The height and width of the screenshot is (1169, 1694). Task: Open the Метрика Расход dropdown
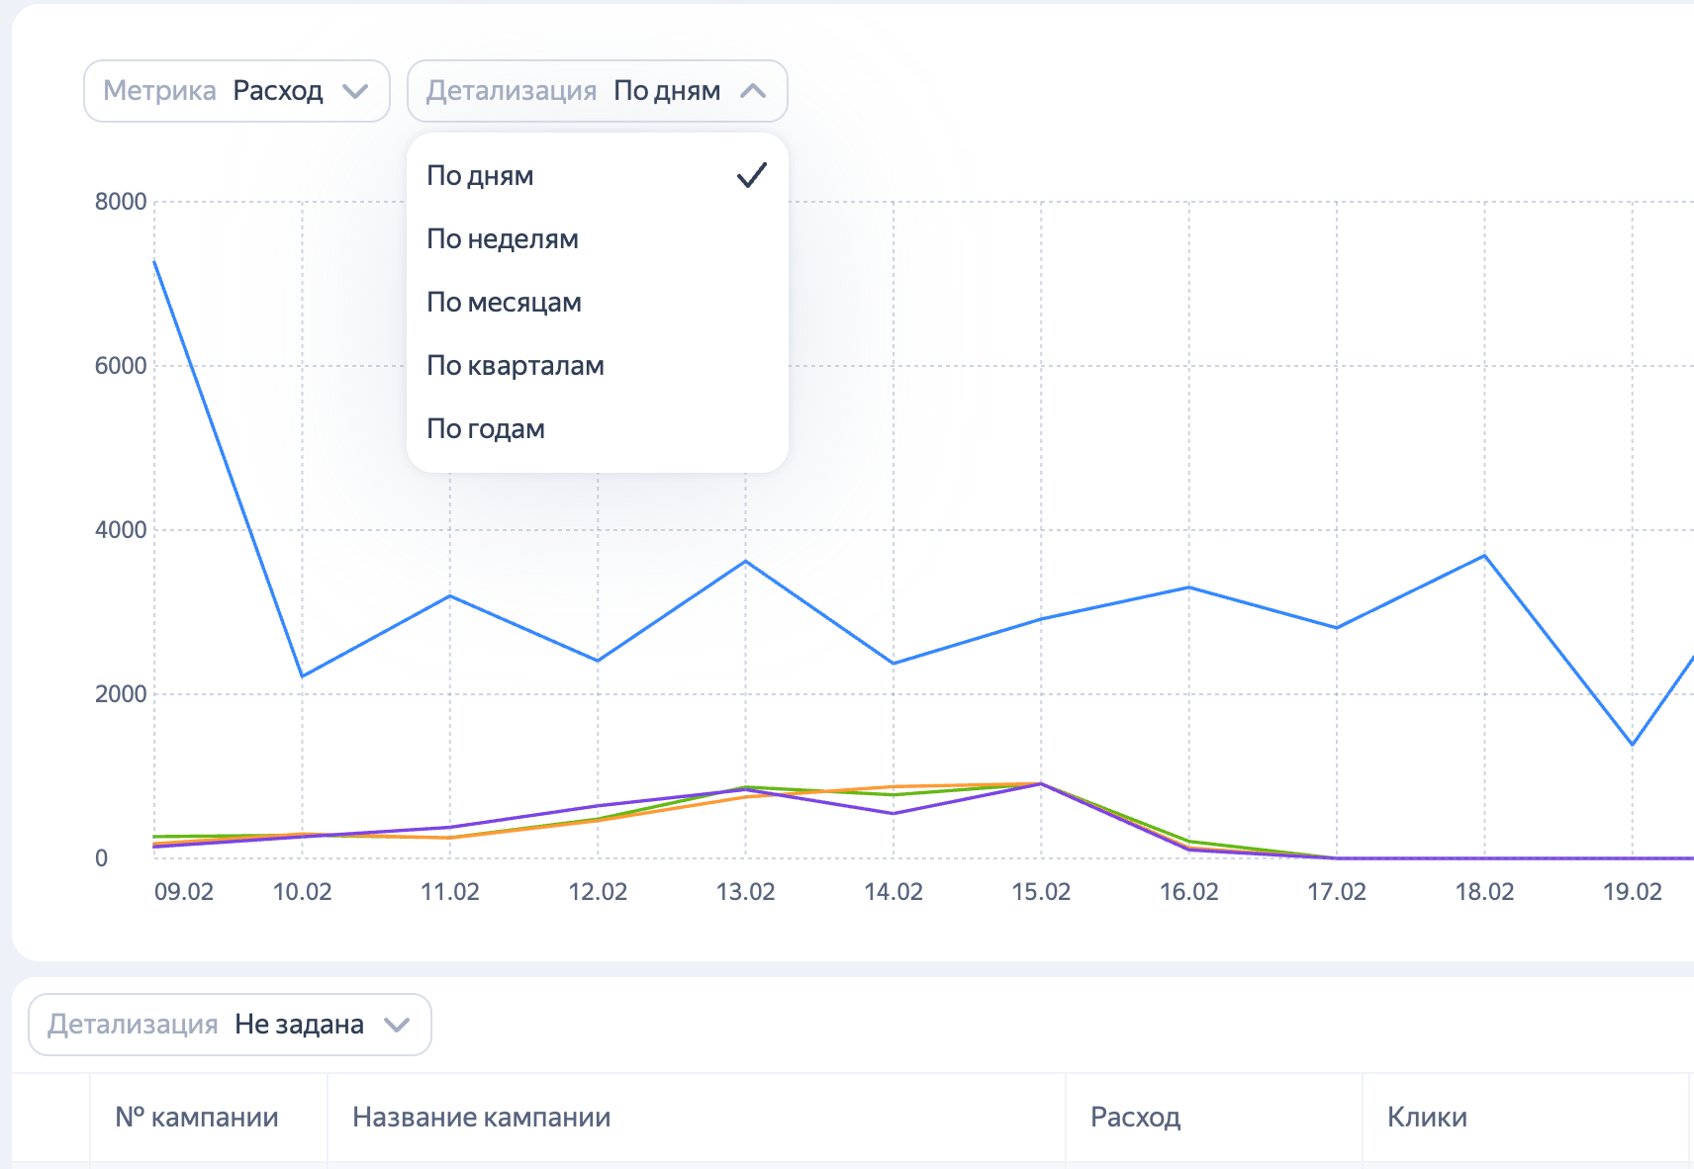click(236, 91)
